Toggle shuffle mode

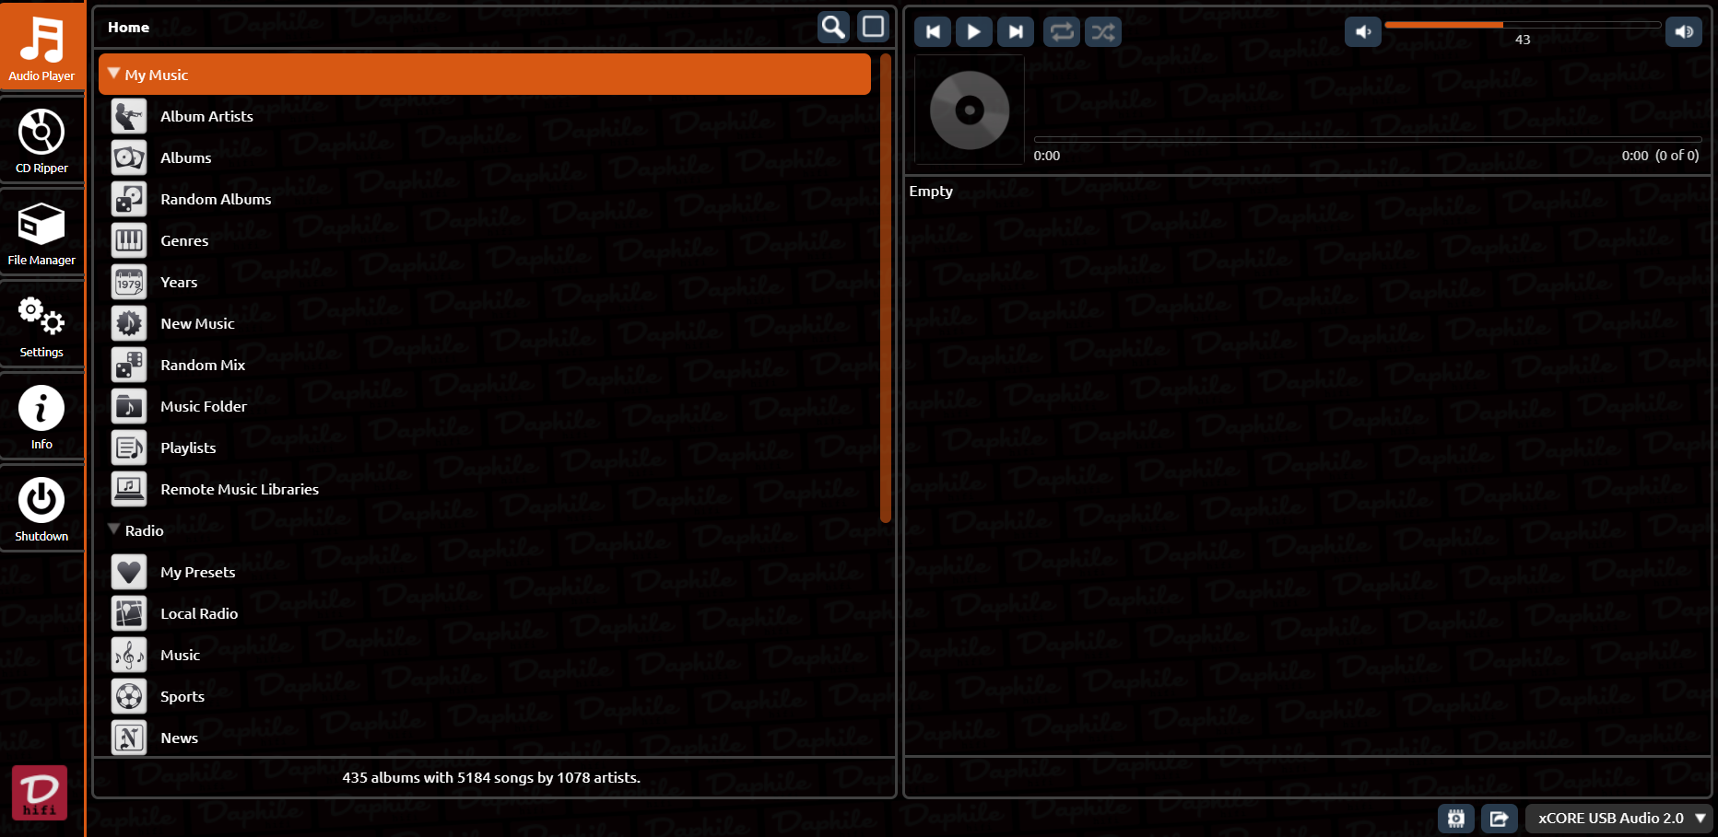pos(1103,32)
